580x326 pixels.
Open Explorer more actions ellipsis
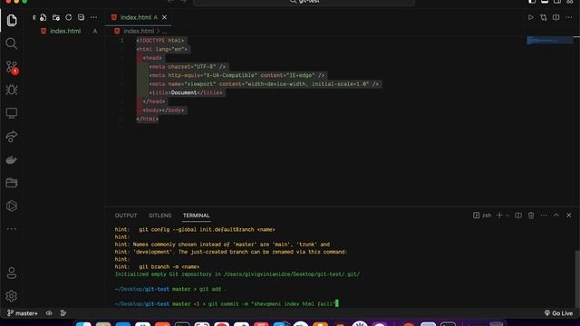pos(93,17)
